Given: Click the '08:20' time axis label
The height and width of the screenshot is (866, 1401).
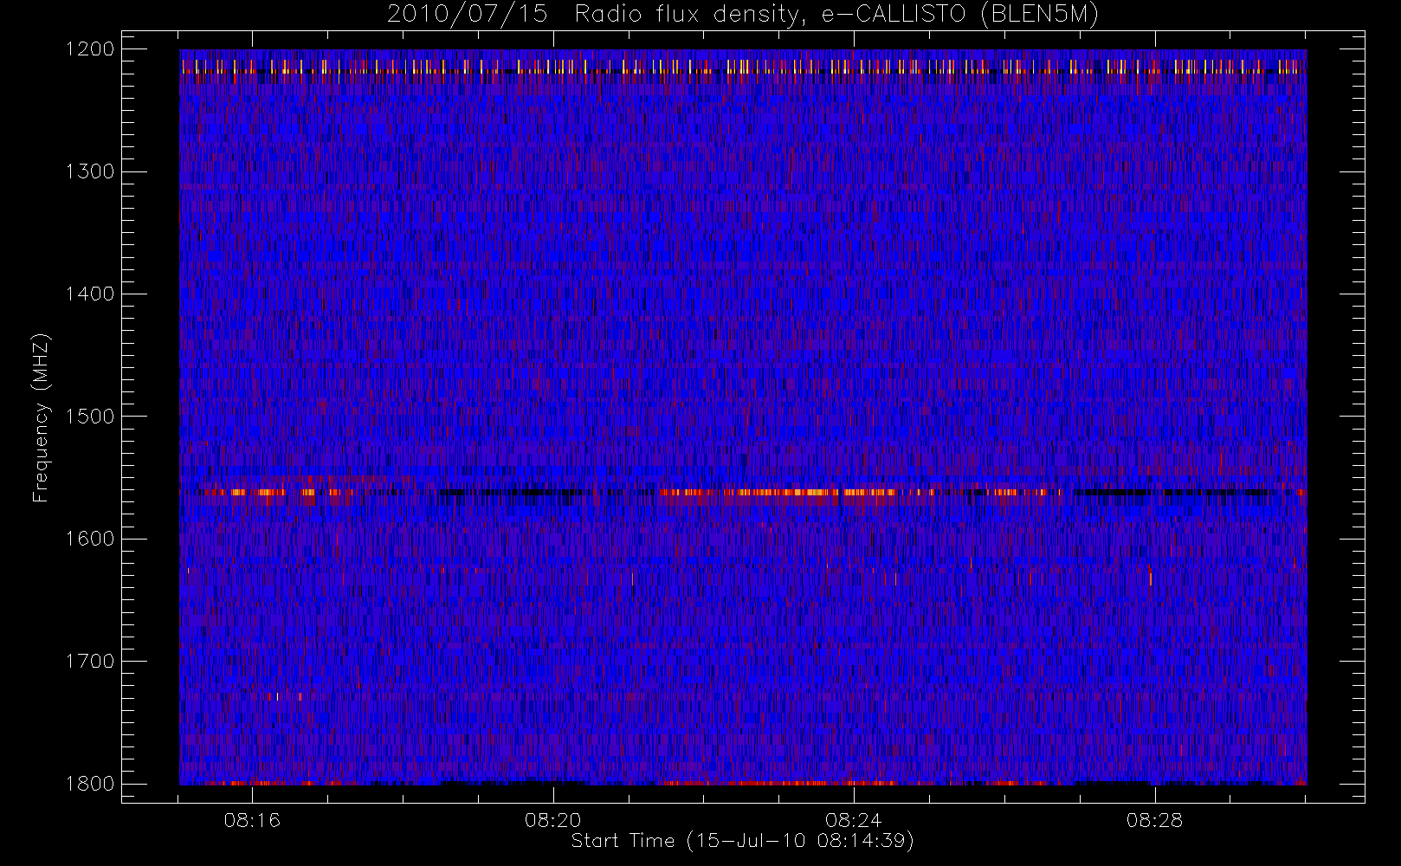Looking at the screenshot, I should click(552, 820).
